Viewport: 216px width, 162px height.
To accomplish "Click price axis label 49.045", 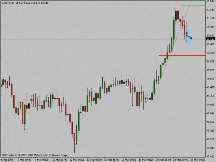I will pos(210,105).
